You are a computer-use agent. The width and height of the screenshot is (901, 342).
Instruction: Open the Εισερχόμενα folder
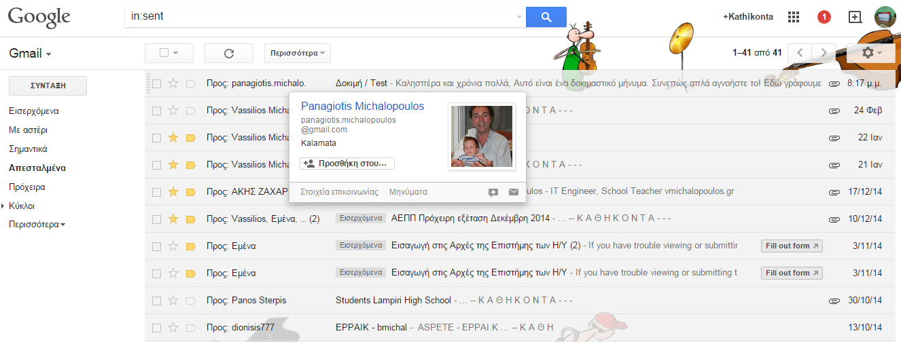[34, 111]
